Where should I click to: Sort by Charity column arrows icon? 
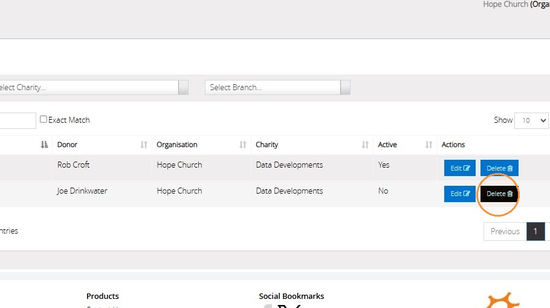click(x=365, y=145)
